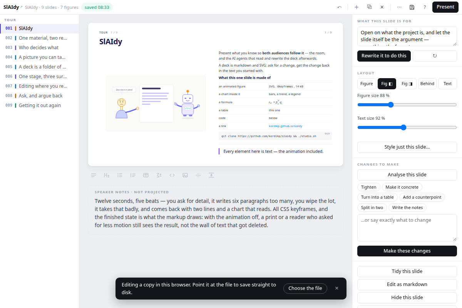
Task: Click the 'say exactly what to change' field
Action: [407, 228]
